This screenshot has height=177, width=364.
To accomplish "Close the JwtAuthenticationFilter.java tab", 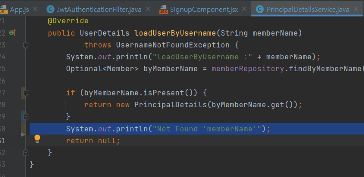I will click(147, 9).
